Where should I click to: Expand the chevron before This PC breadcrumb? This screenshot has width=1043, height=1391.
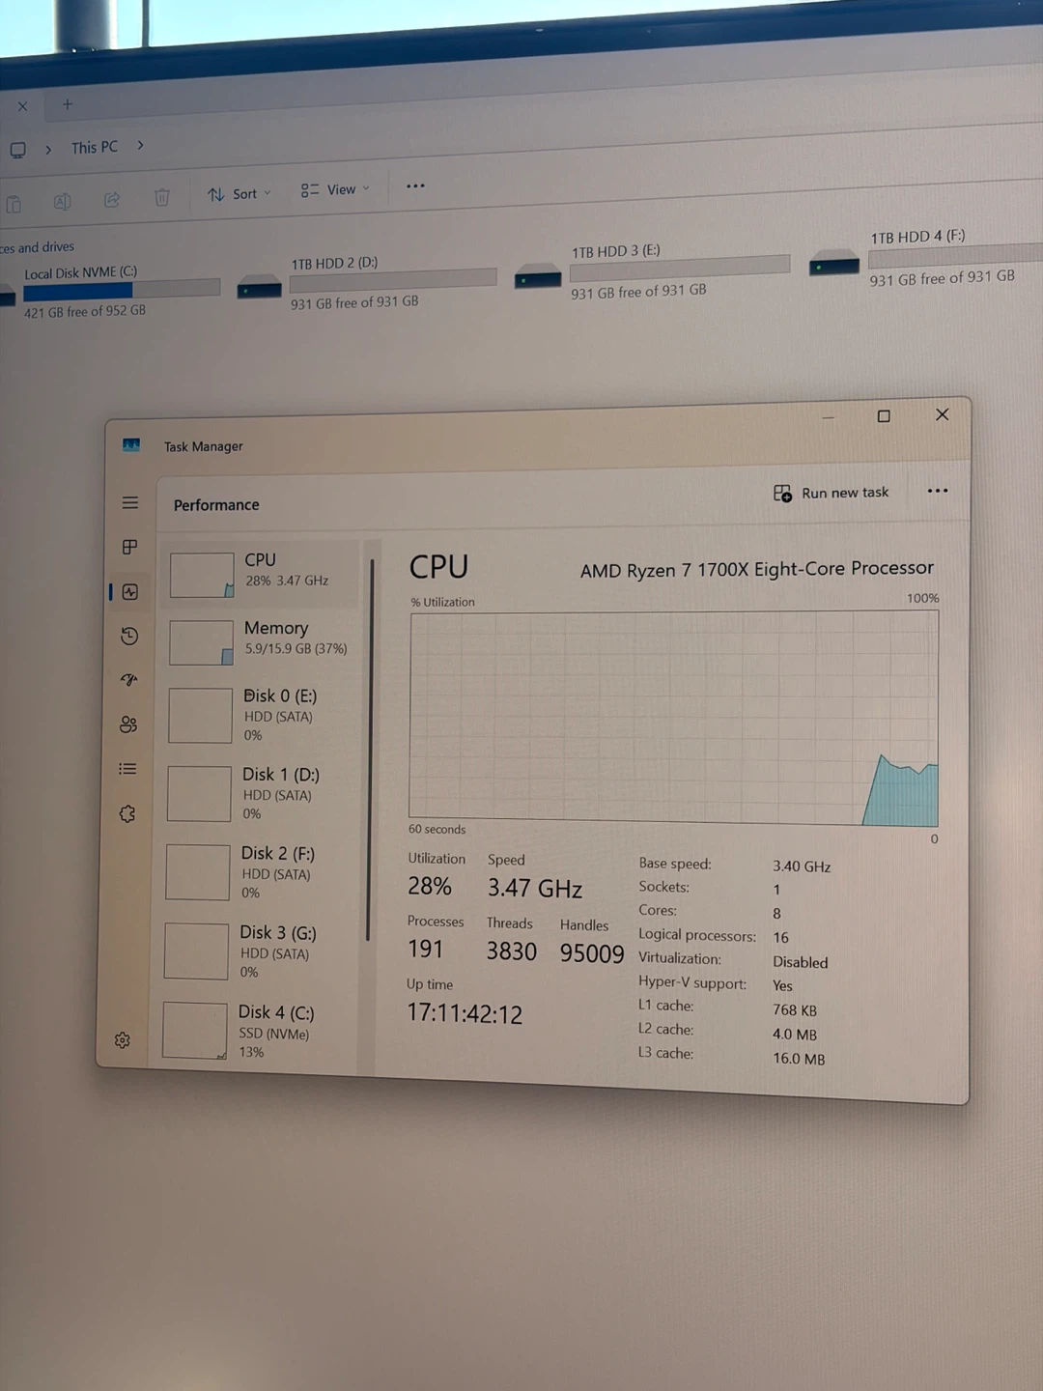[x=48, y=149]
